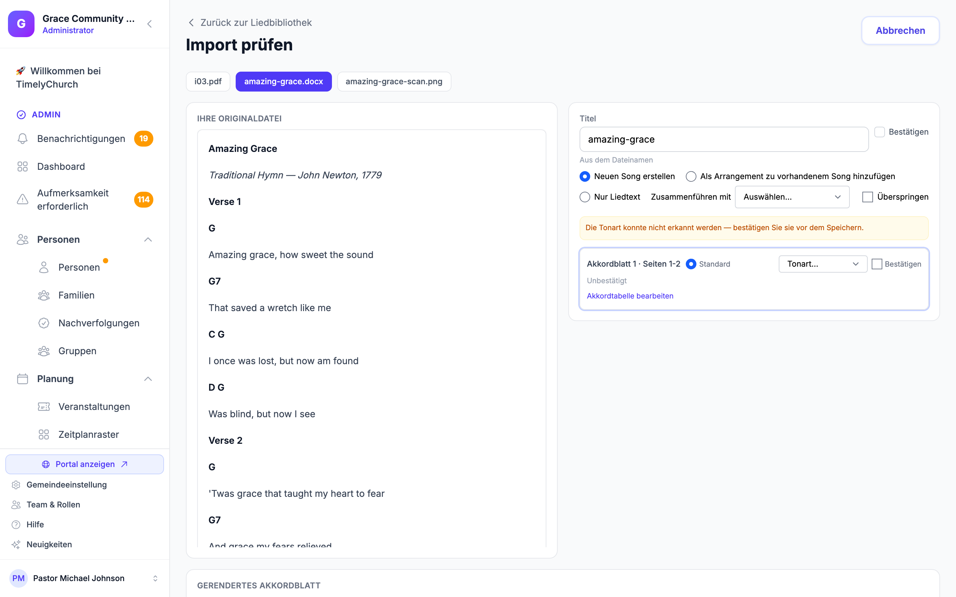Click the rocket icon by Willkommen

[21, 71]
